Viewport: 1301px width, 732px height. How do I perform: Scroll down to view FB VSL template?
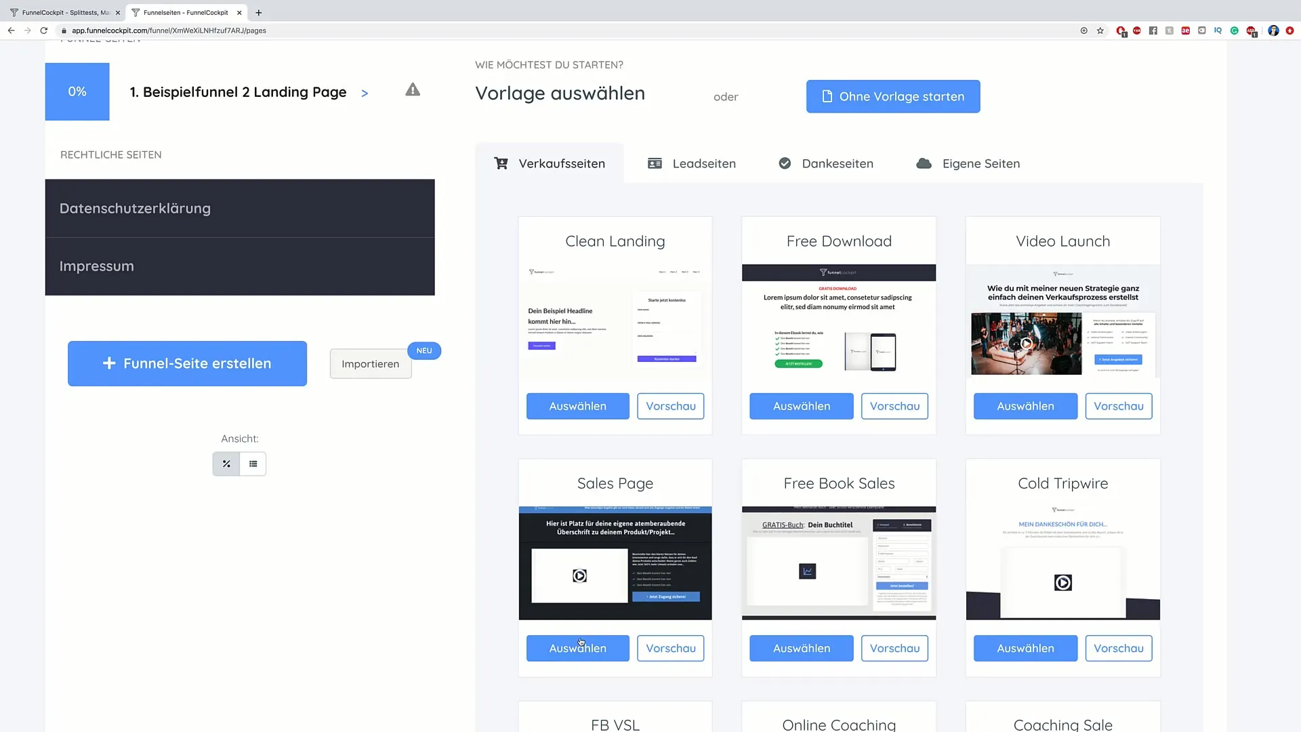pos(615,724)
